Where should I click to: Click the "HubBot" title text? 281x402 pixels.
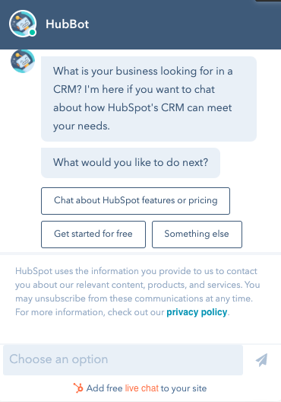point(68,24)
